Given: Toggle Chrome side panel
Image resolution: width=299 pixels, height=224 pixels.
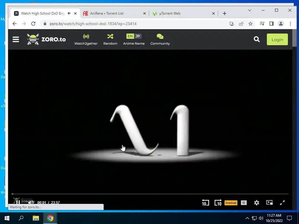Looking at the screenshot, I should [271, 24].
